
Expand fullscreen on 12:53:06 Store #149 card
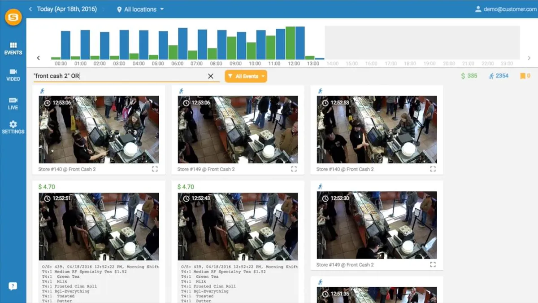click(x=294, y=169)
